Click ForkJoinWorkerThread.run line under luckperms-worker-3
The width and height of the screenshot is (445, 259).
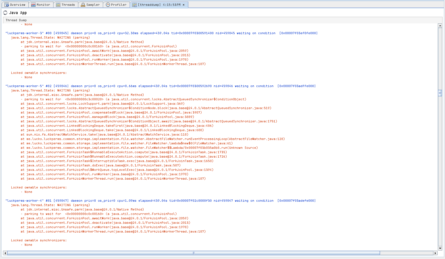(113, 64)
